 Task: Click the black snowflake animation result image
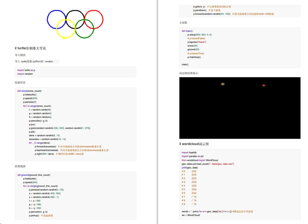pos(240,108)
